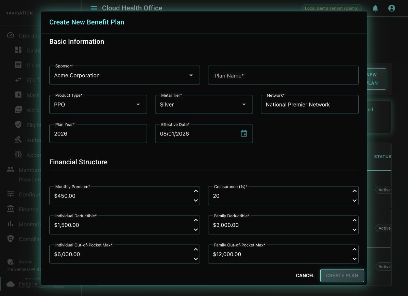Image resolution: width=408 pixels, height=296 pixels.
Task: Click the Cancel button
Action: (305, 276)
